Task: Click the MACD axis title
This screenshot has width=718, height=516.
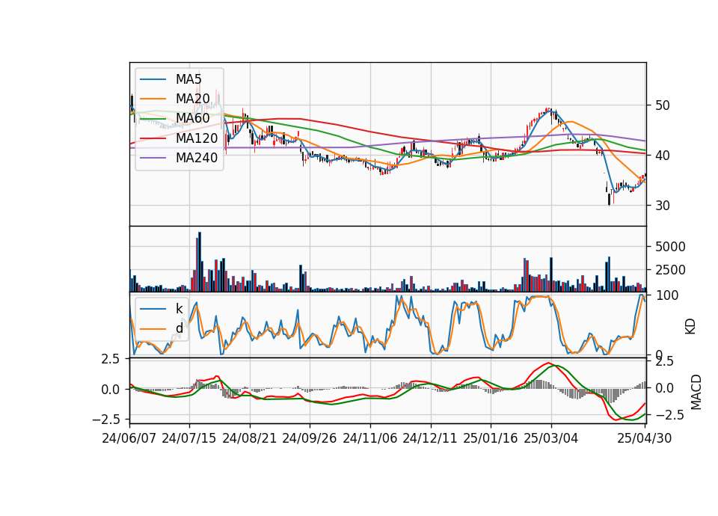Action: [696, 392]
